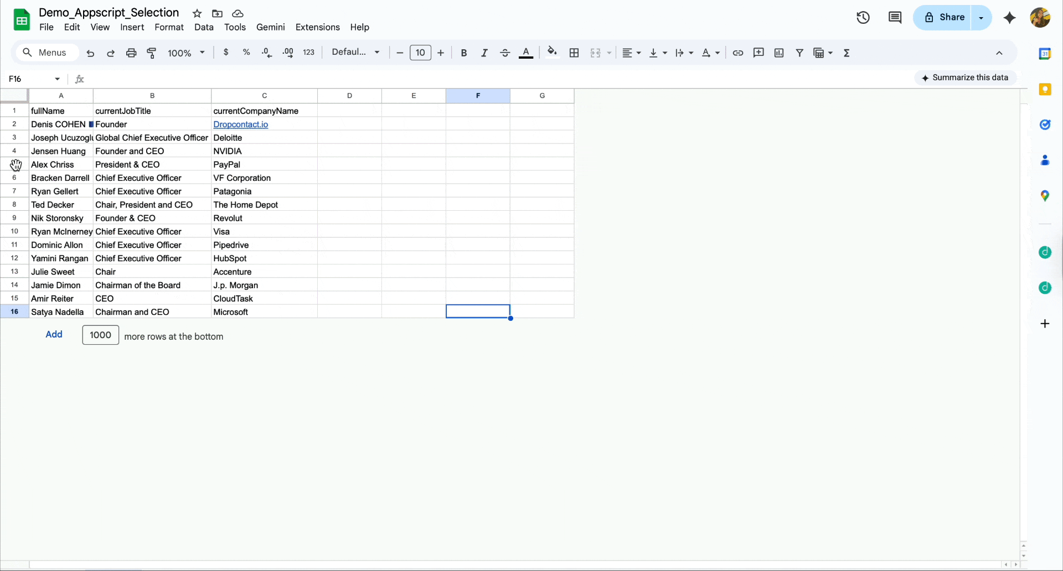1063x571 pixels.
Task: Search the Menus box
Action: pyautogui.click(x=47, y=53)
